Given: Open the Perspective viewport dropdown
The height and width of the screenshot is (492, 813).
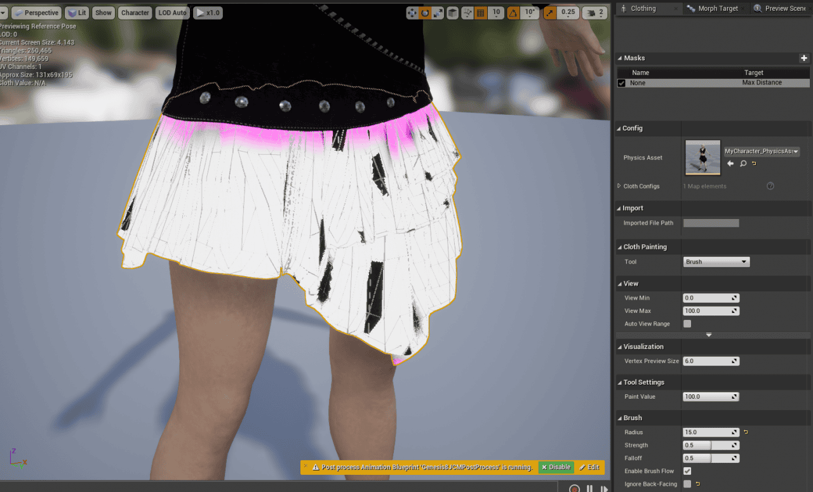Looking at the screenshot, I should tap(36, 12).
